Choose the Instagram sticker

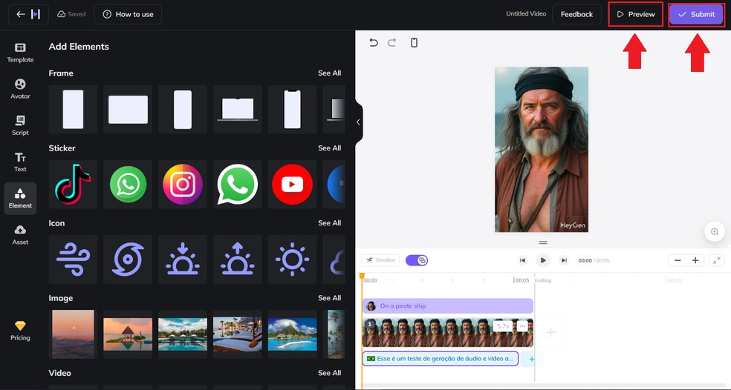point(183,185)
